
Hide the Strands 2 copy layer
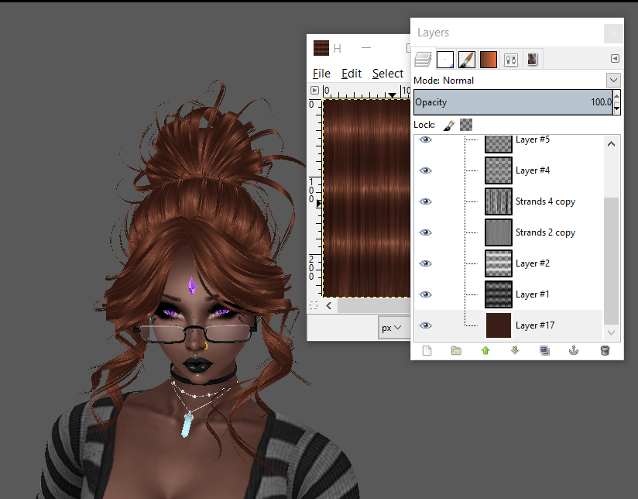click(x=426, y=232)
